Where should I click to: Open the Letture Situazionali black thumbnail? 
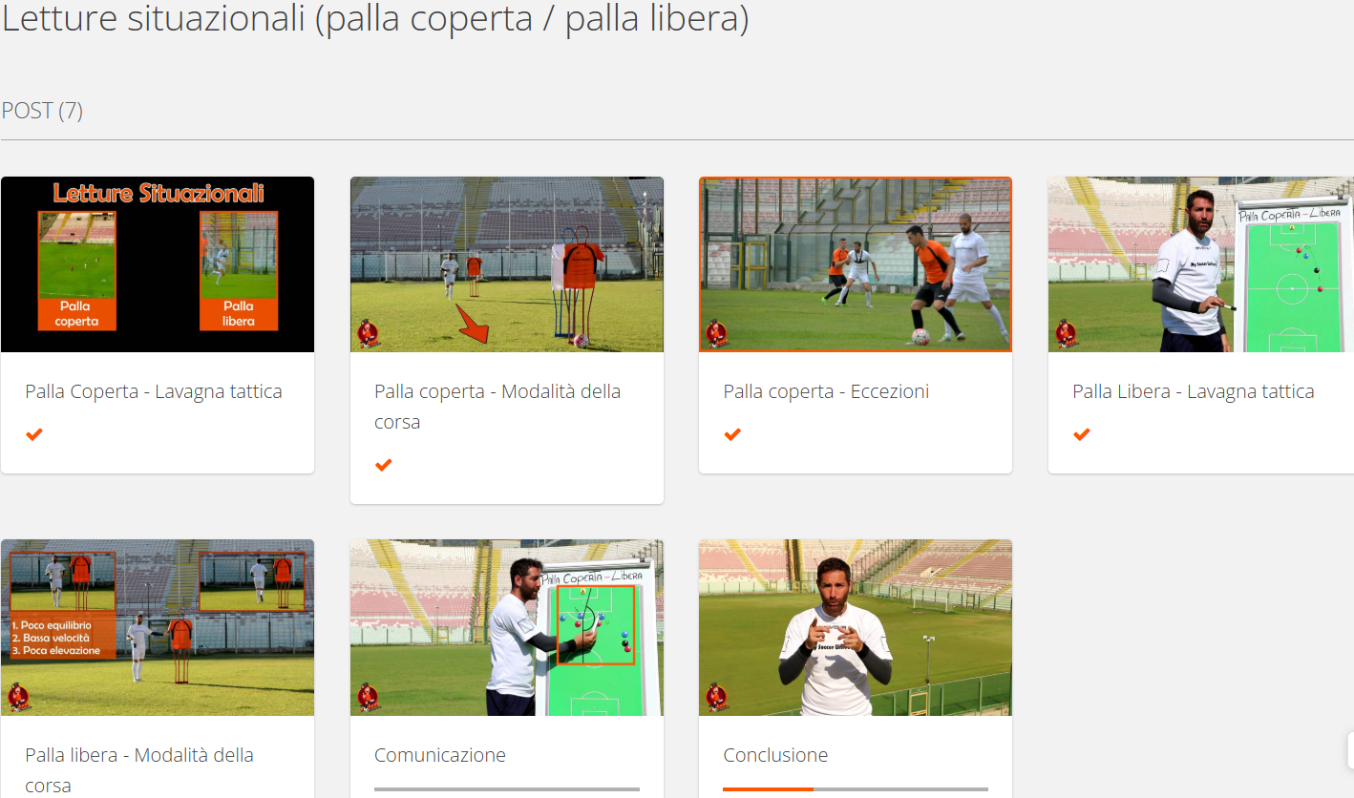coord(158,264)
